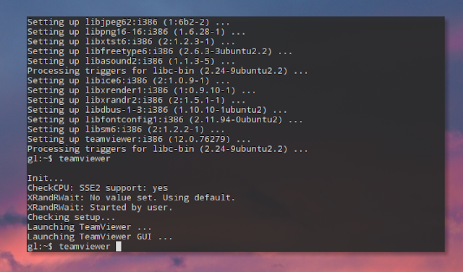Click 'XRandRWait: No value set' line
Image resolution: width=463 pixels, height=272 pixels.
131,197
